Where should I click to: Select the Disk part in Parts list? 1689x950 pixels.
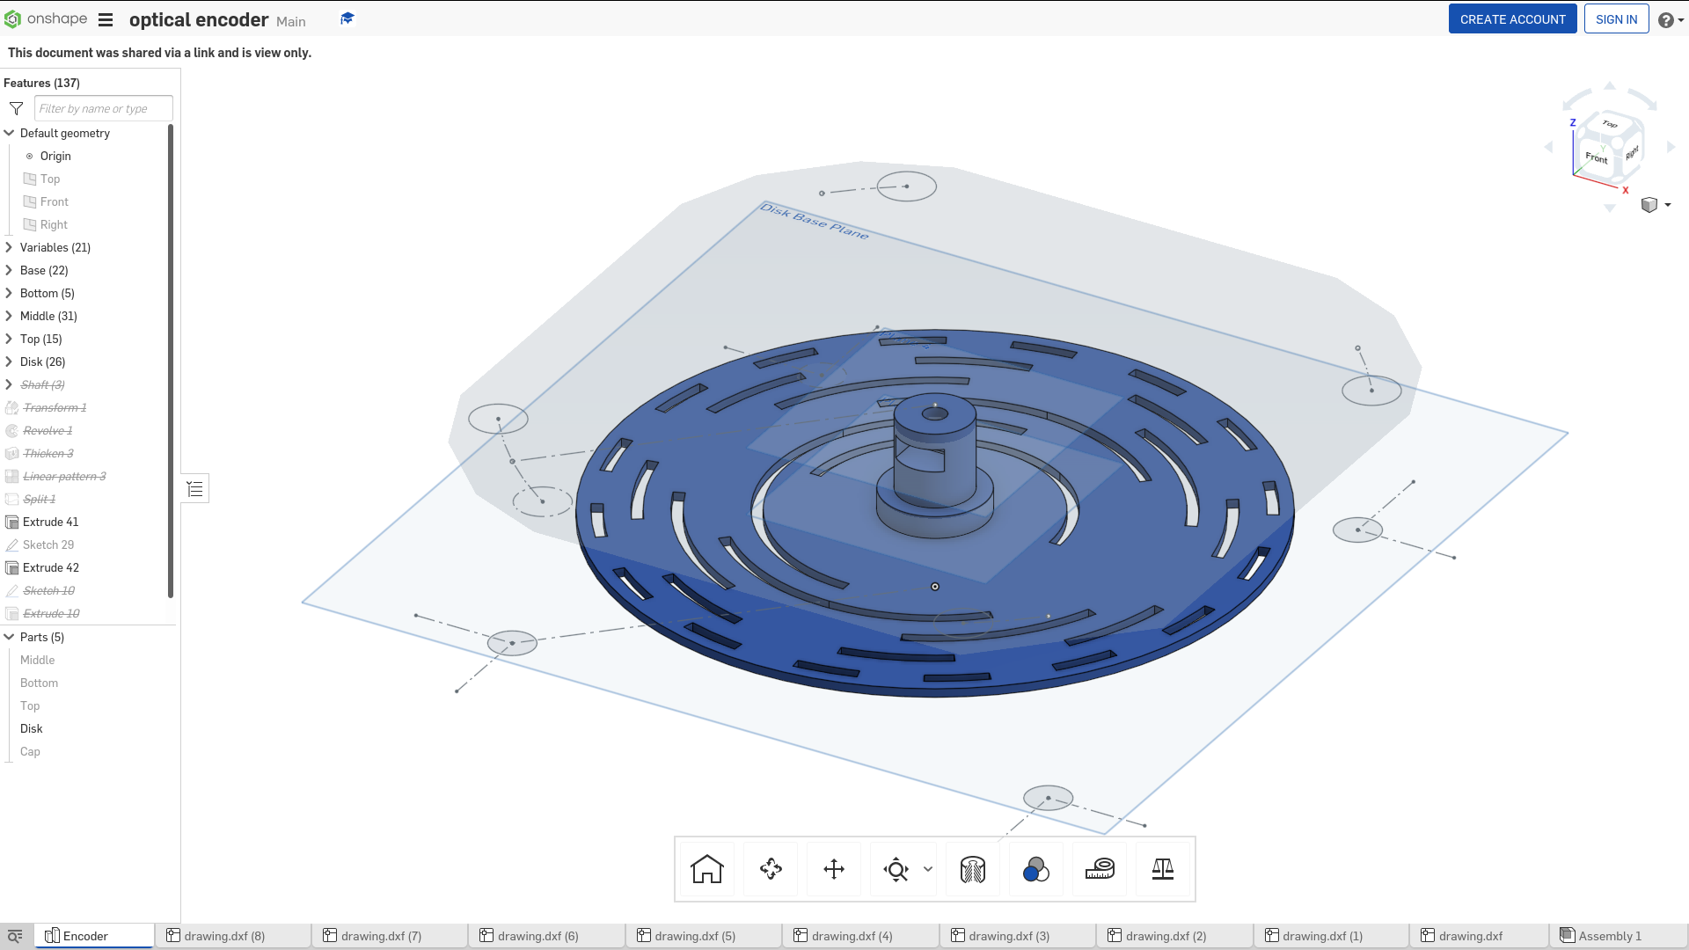tap(32, 728)
